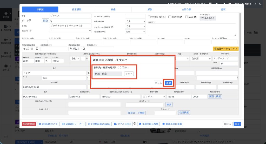
Task: Open the 燃料の種類 ガソリン dropdown
Action: (154, 96)
